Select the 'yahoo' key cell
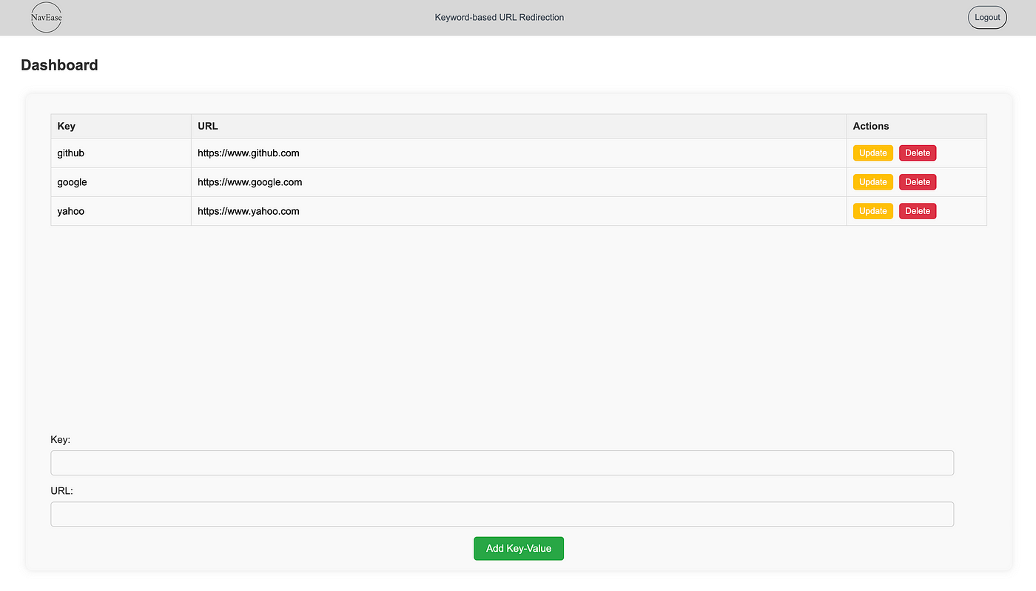The image size is (1036, 591). pyautogui.click(x=121, y=211)
